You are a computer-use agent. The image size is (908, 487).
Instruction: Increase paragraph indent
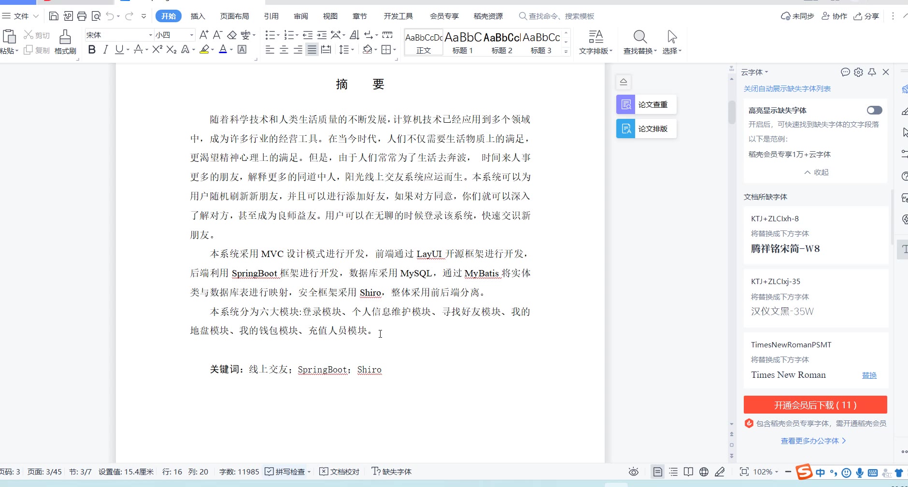(x=322, y=35)
